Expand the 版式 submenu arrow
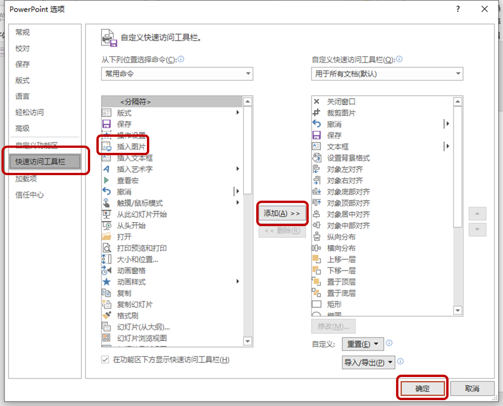The image size is (503, 406). click(238, 113)
